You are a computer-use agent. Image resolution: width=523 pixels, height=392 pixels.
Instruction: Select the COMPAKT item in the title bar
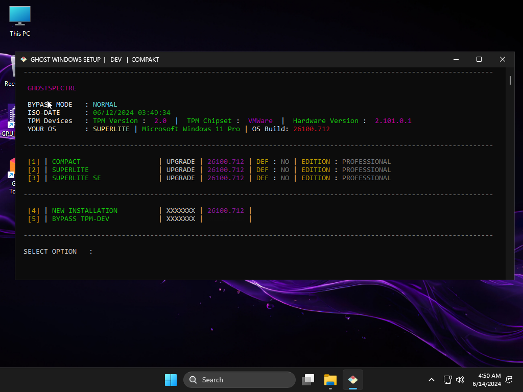[x=145, y=60]
